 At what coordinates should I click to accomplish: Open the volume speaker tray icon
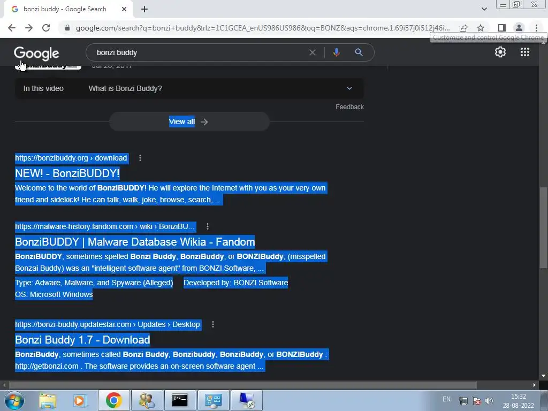tap(489, 401)
